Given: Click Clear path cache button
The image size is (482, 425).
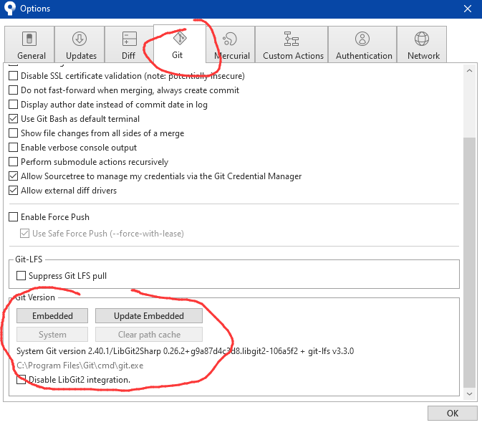Looking at the screenshot, I should coord(149,334).
